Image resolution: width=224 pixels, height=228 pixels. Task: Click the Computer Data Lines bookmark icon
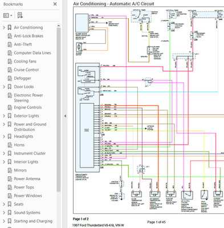click(10, 53)
